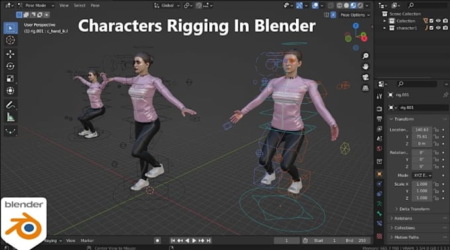
Task: Open the orange Object properties tab
Action: 379,174
